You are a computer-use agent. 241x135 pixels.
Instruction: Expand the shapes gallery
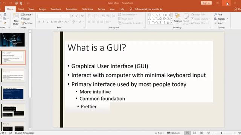click(x=172, y=22)
